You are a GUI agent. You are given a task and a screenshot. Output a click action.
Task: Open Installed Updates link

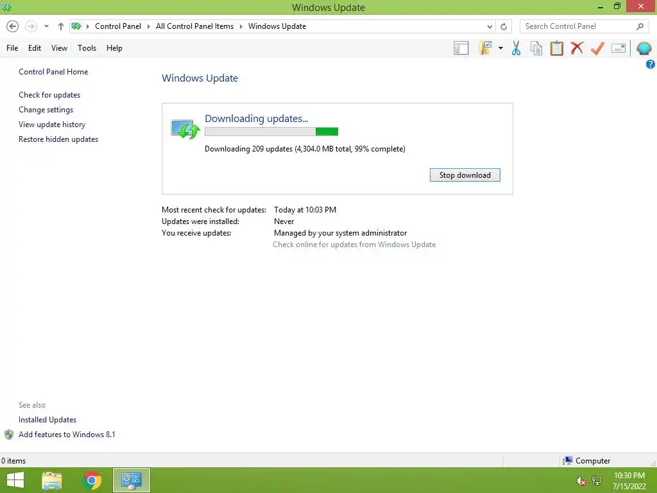tap(47, 420)
